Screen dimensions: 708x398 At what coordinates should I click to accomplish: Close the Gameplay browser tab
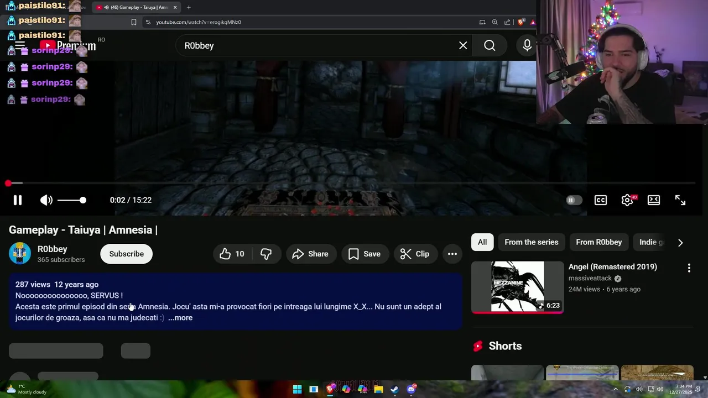pyautogui.click(x=175, y=7)
